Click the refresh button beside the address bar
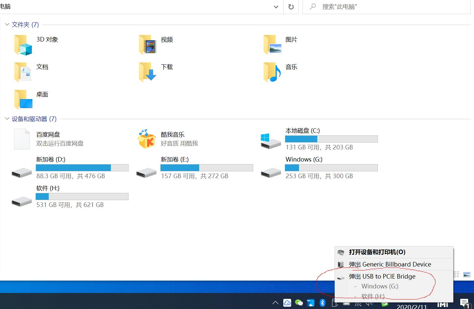This screenshot has width=474, height=309. pyautogui.click(x=291, y=7)
